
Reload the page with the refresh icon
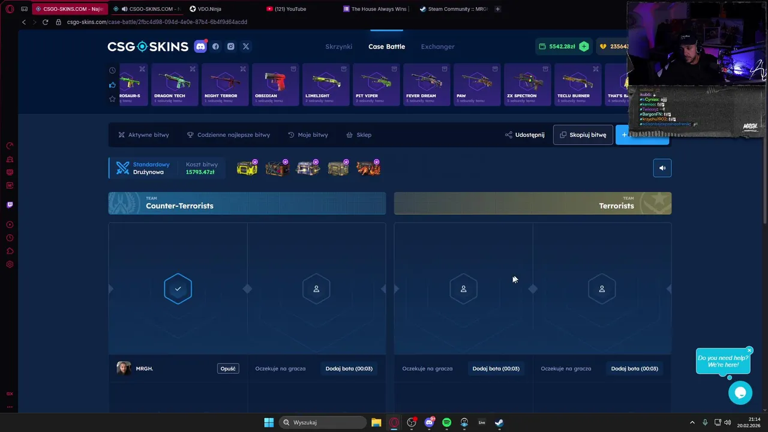45,22
